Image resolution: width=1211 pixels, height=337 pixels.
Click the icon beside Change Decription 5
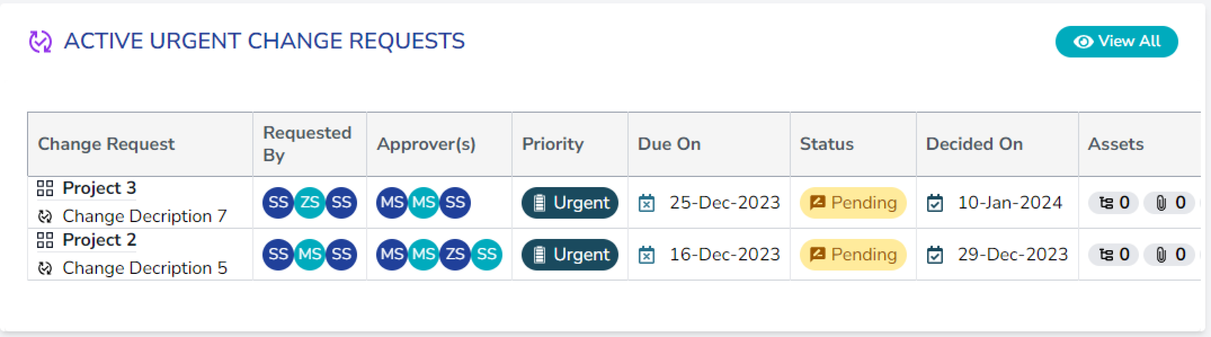(x=45, y=268)
